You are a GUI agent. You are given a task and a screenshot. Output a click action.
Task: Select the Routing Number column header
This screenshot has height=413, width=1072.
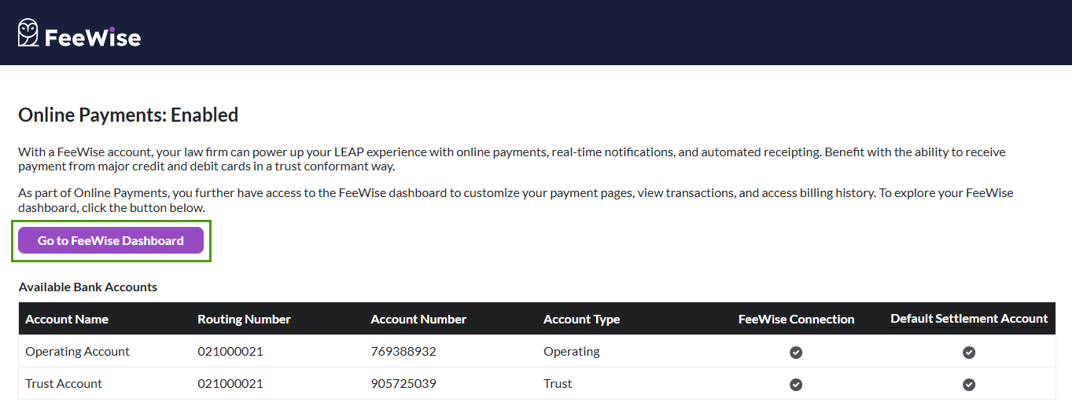[244, 320]
